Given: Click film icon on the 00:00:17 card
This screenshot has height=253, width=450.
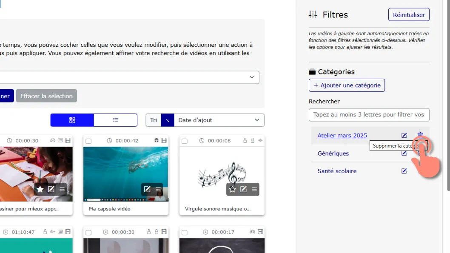Looking at the screenshot, I should tap(260, 232).
